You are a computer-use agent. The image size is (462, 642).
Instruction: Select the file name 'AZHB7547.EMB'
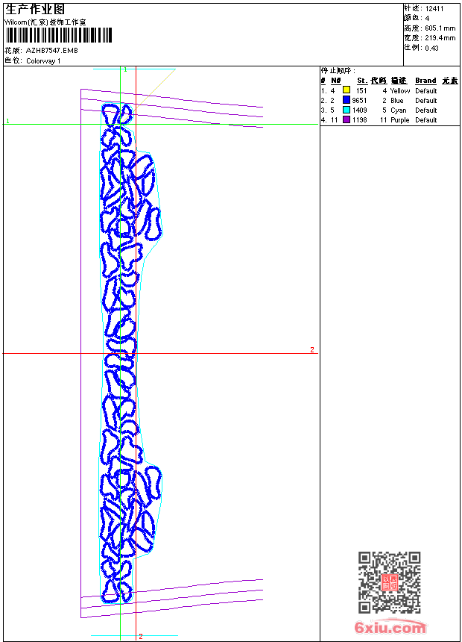pos(52,51)
